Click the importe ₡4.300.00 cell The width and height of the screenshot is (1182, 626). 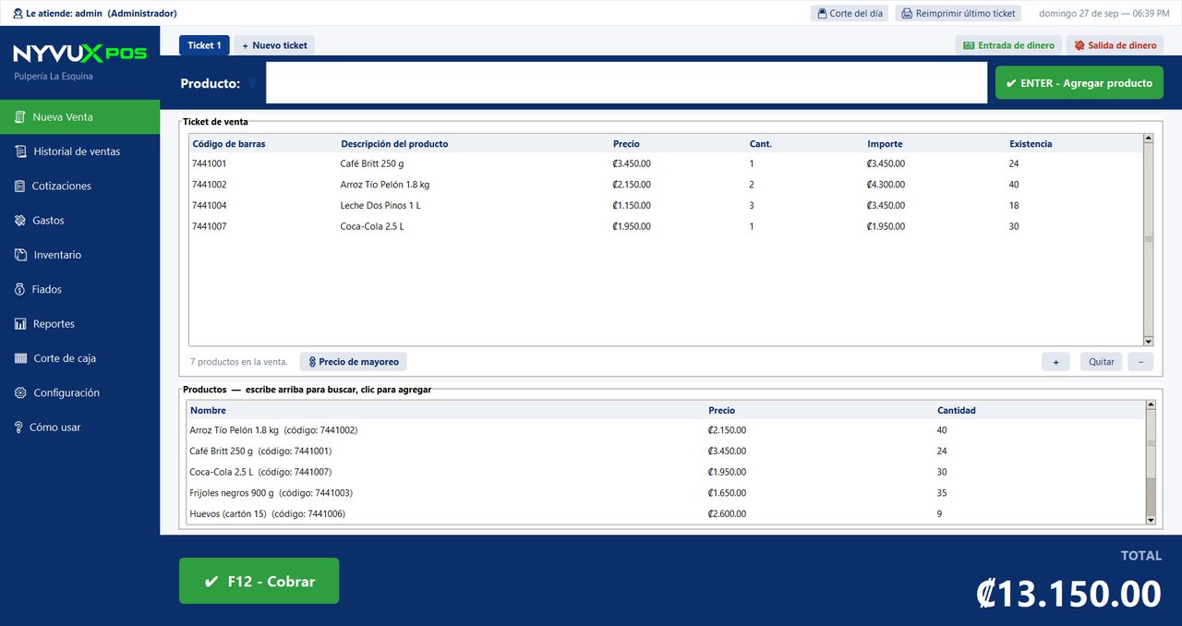tap(886, 185)
